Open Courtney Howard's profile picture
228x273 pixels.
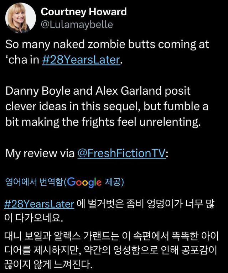click(x=21, y=18)
